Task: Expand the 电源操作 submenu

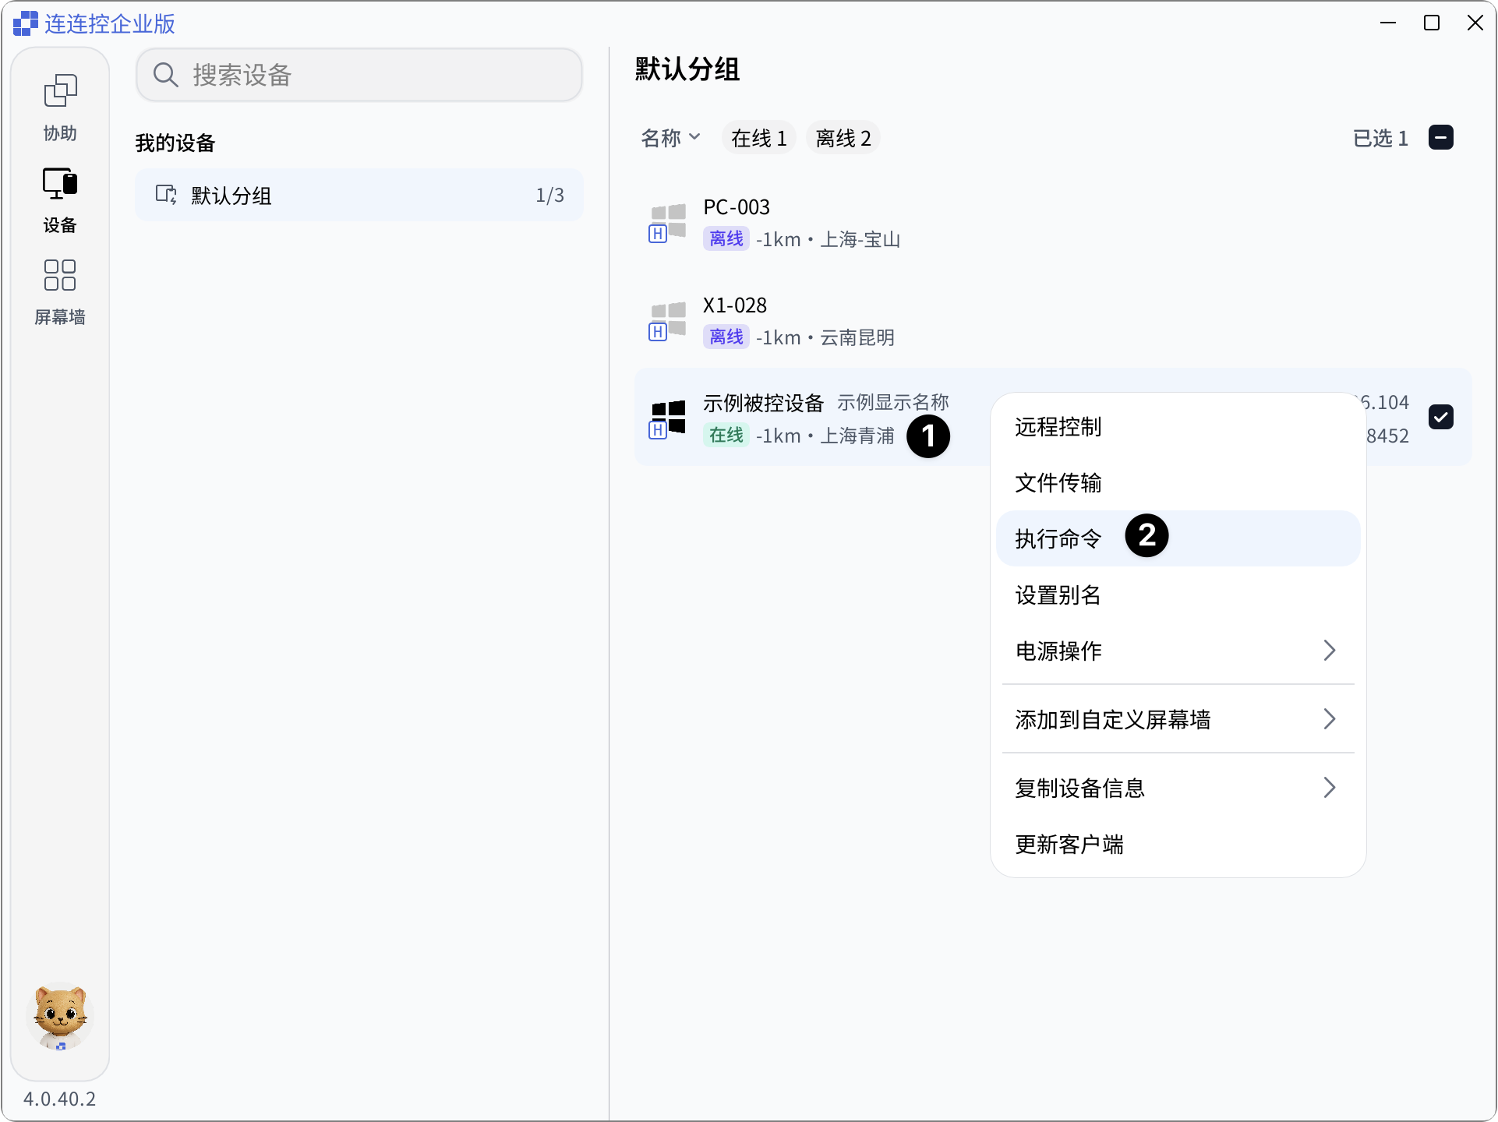Action: point(1178,651)
